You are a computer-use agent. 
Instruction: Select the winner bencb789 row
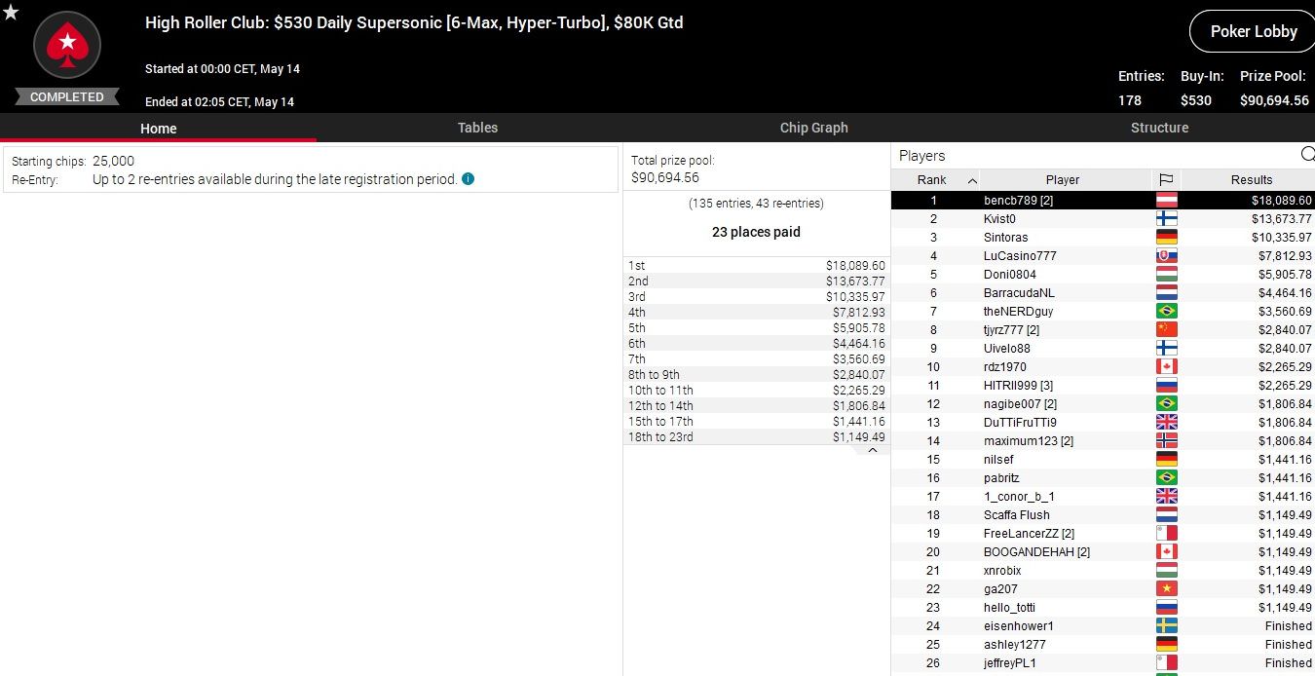(1018, 201)
